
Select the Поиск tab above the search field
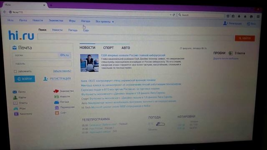(x=43, y=30)
